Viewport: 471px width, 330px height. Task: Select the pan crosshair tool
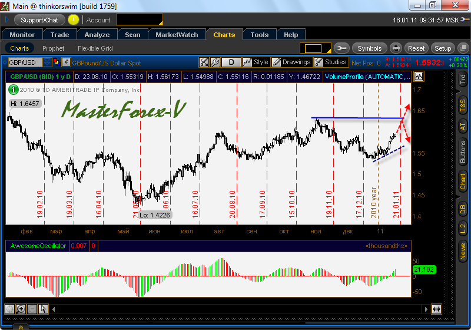click(x=9, y=309)
